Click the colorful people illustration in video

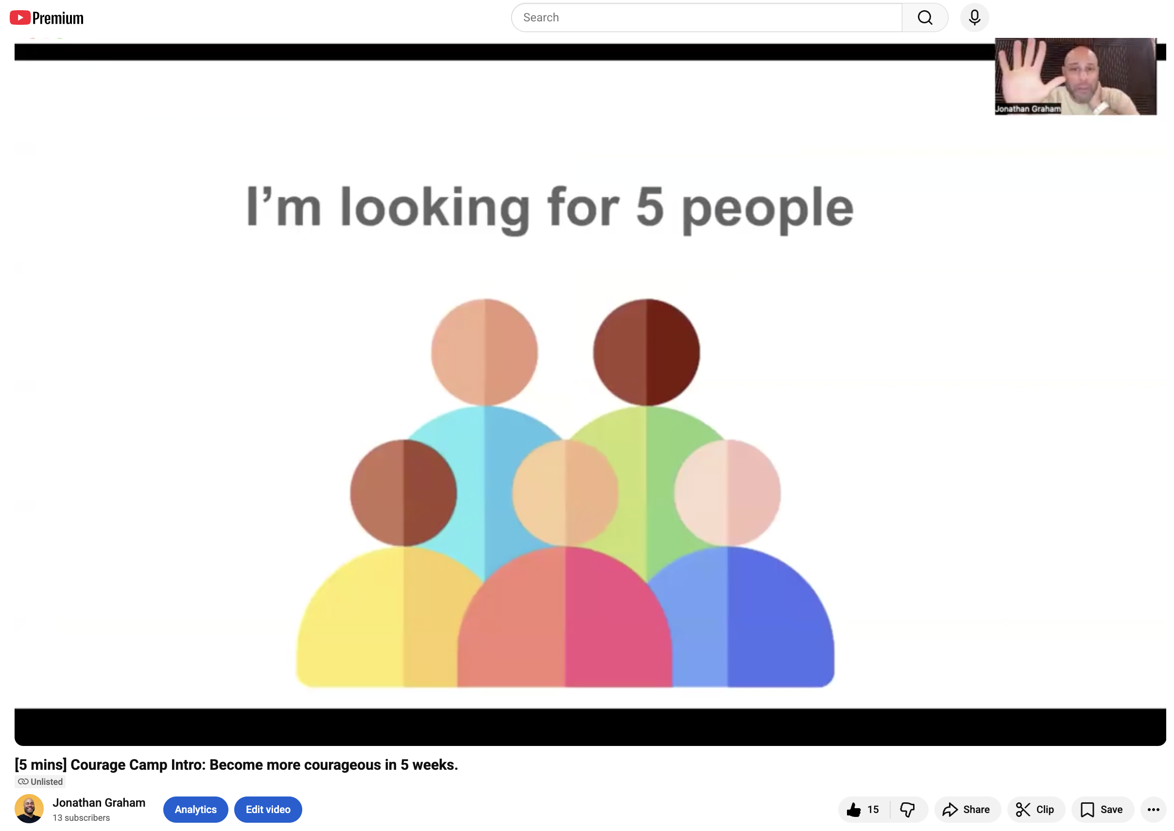565,494
